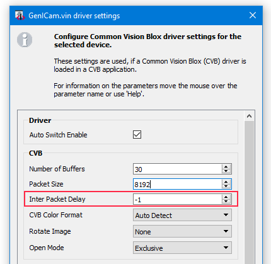The height and width of the screenshot is (264, 271).
Task: Click the scrollbar up arrow
Action: 250,116
